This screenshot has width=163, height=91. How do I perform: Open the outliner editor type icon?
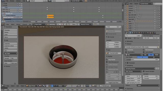127,4
